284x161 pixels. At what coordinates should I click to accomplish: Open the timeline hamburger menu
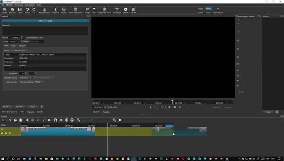point(3,120)
